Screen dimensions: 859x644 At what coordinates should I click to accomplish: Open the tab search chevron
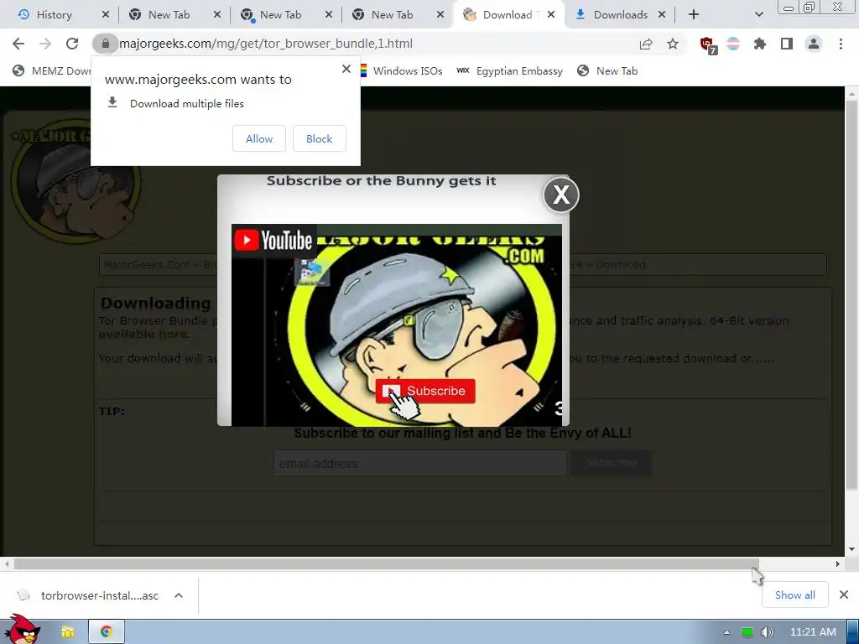point(758,15)
